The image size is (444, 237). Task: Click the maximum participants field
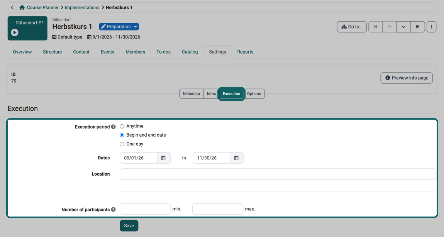point(218,209)
